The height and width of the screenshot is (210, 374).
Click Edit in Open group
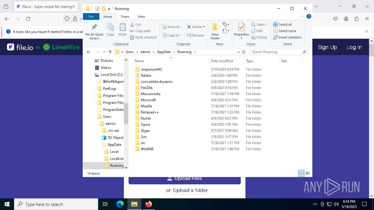257,31
